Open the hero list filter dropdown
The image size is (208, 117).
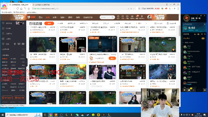(x=83, y=23)
